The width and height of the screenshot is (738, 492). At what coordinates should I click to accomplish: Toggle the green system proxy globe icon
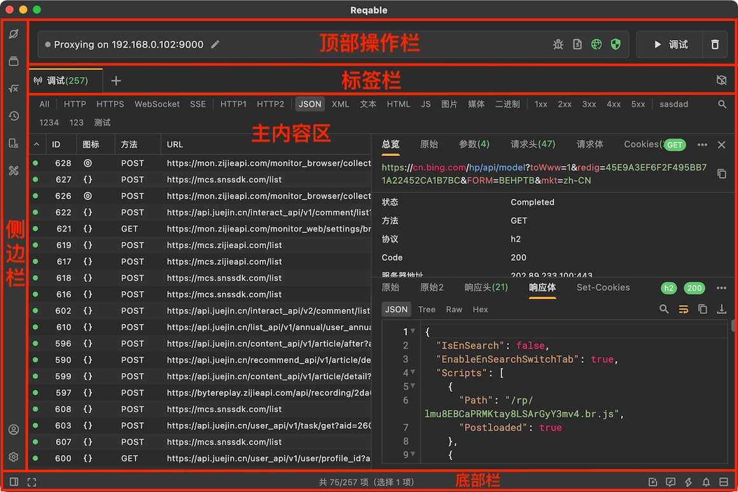pos(596,45)
